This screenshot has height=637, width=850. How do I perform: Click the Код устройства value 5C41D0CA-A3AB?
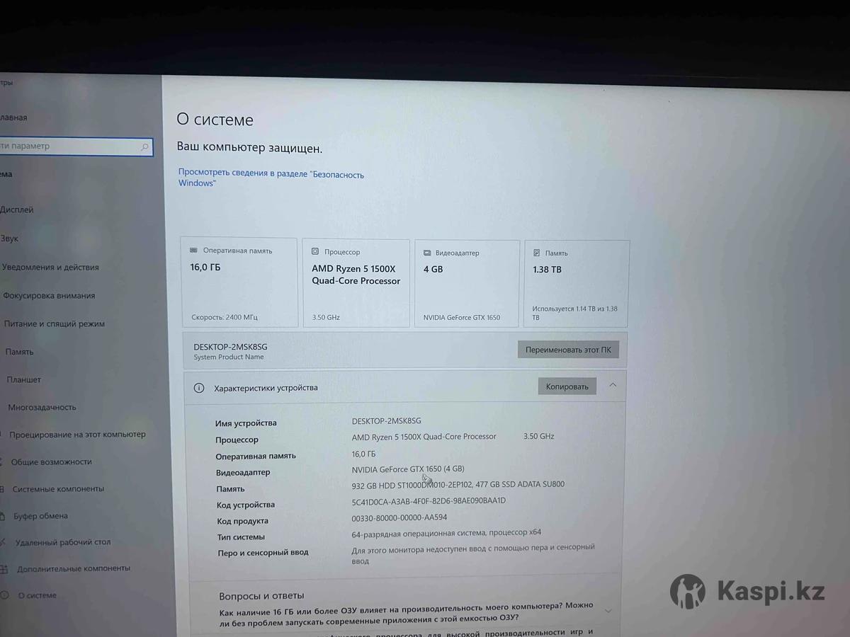[429, 500]
